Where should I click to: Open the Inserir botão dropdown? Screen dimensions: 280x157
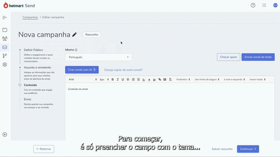click(258, 79)
